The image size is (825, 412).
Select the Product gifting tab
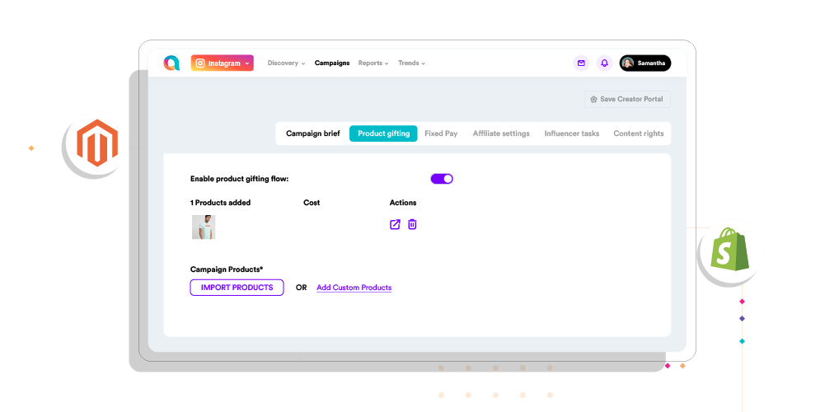coord(383,133)
